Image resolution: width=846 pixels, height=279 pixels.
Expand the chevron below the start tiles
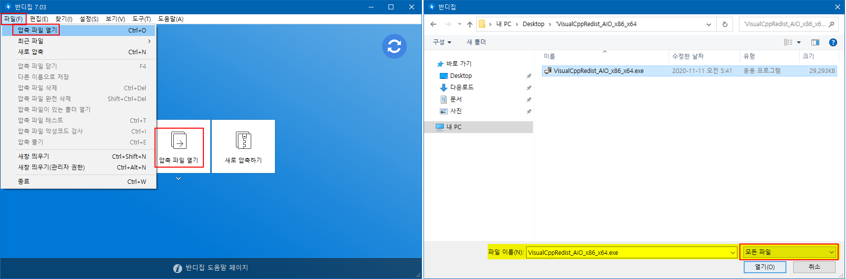(178, 178)
